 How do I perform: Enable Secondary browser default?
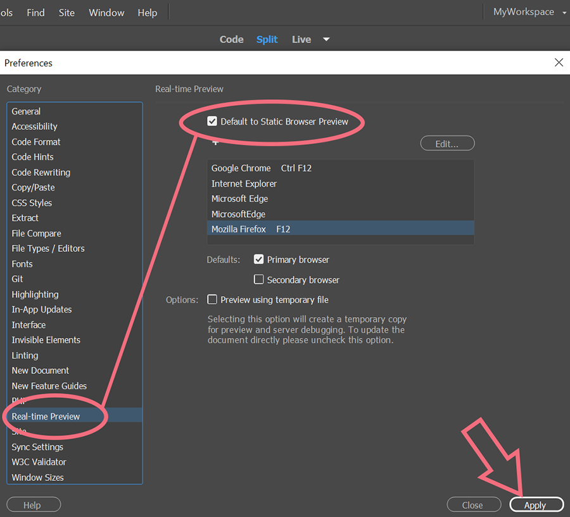258,279
